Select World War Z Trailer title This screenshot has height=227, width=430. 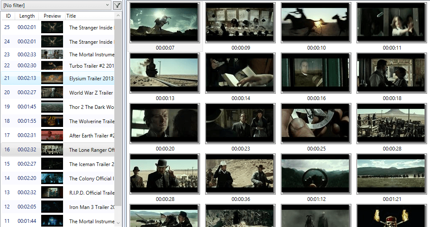tap(91, 92)
